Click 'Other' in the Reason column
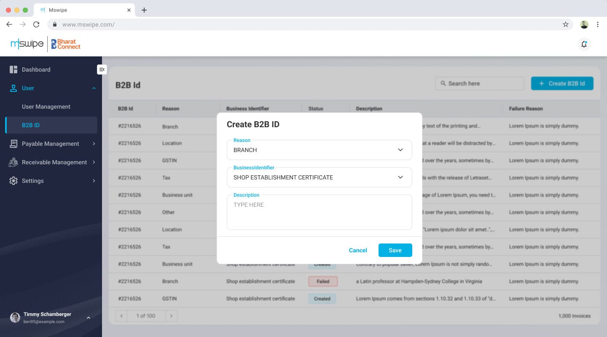This screenshot has width=607, height=337. coord(168,212)
